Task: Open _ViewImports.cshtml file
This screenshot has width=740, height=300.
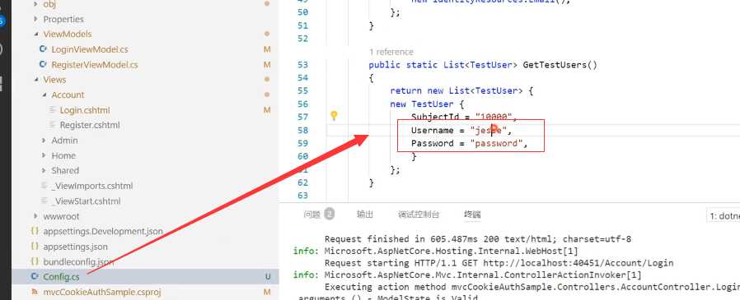Action: (92, 186)
